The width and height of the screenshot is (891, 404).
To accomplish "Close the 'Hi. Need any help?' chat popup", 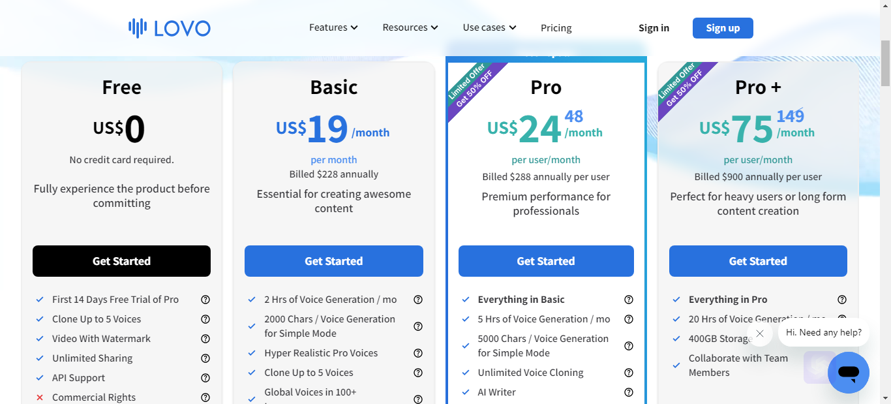I will 759,334.
